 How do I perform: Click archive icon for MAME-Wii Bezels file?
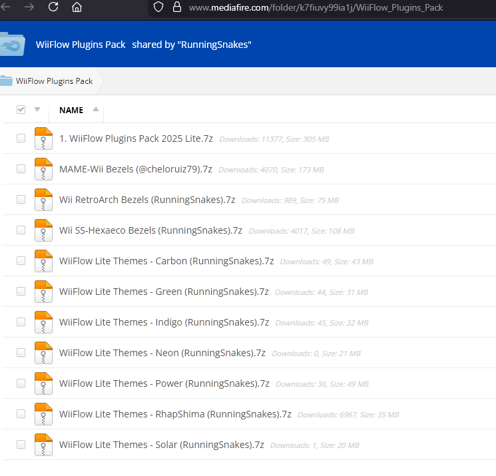tap(43, 169)
